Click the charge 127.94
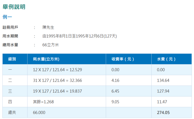Screen dimensions: 194x119 click(x=163, y=91)
